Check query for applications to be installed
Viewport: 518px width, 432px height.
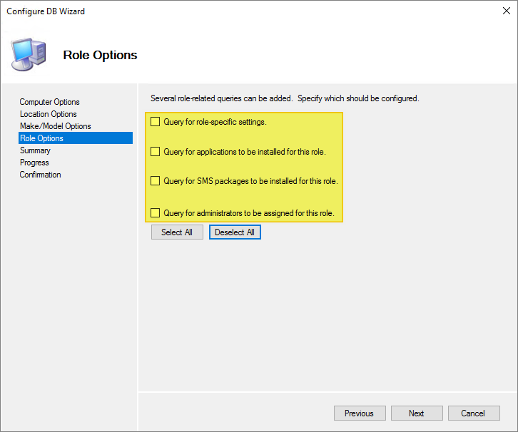(156, 152)
